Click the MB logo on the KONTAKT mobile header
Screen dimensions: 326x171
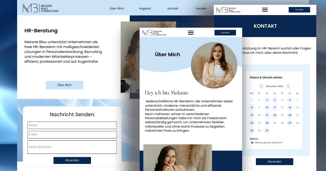coord(228,10)
